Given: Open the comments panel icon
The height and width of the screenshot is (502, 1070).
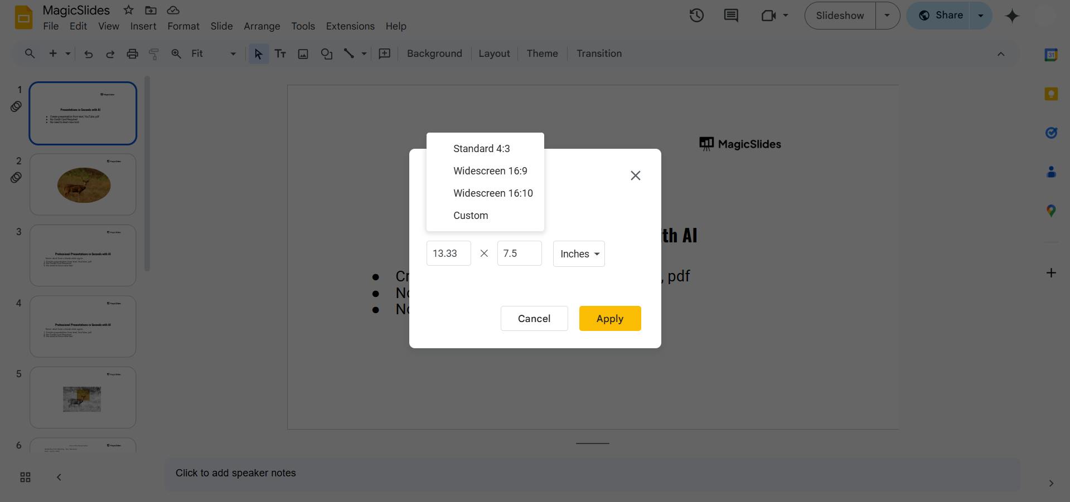Looking at the screenshot, I should [731, 16].
